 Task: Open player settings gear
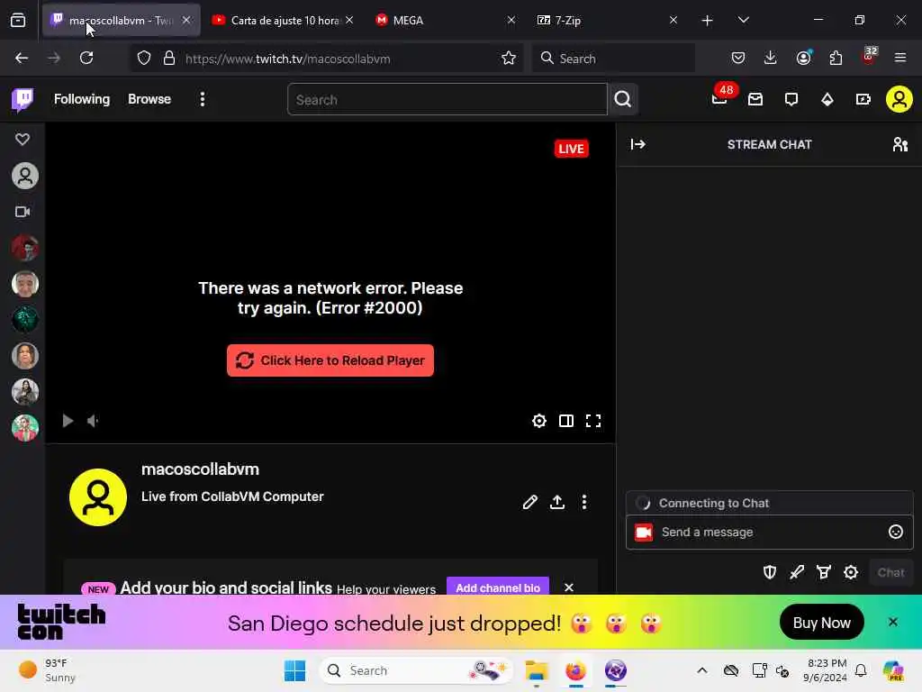(539, 421)
